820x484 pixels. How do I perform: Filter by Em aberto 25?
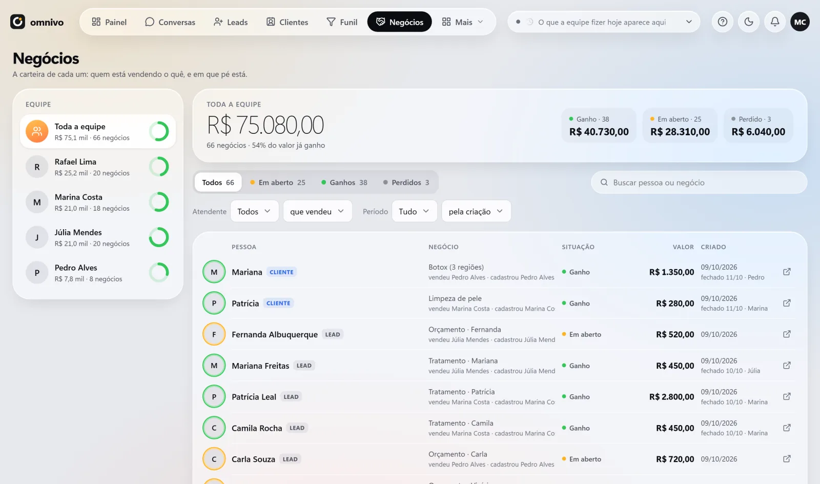277,183
